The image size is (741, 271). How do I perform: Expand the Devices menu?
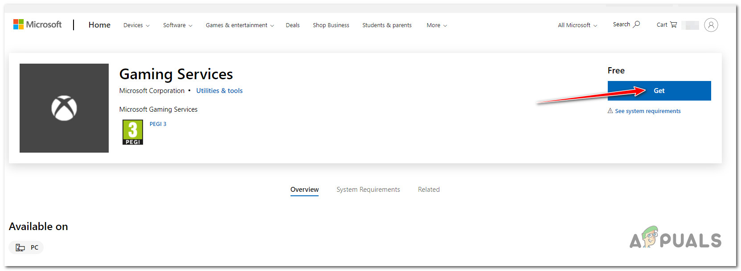(x=136, y=25)
